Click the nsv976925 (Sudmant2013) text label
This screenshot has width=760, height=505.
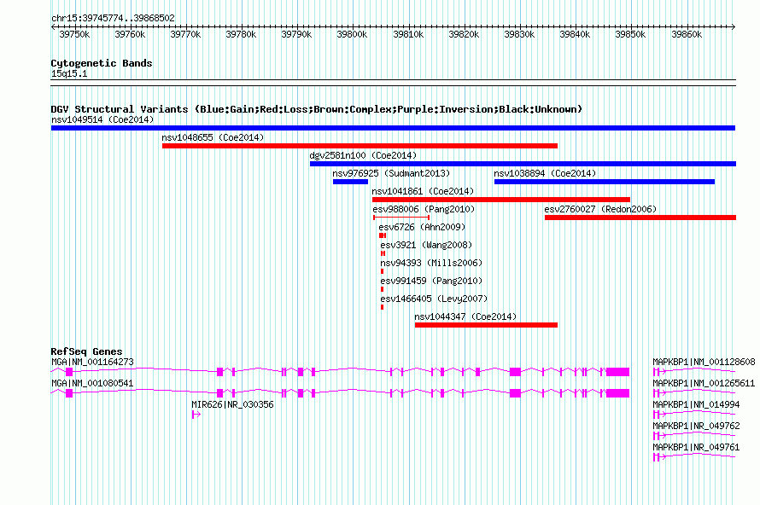[391, 173]
